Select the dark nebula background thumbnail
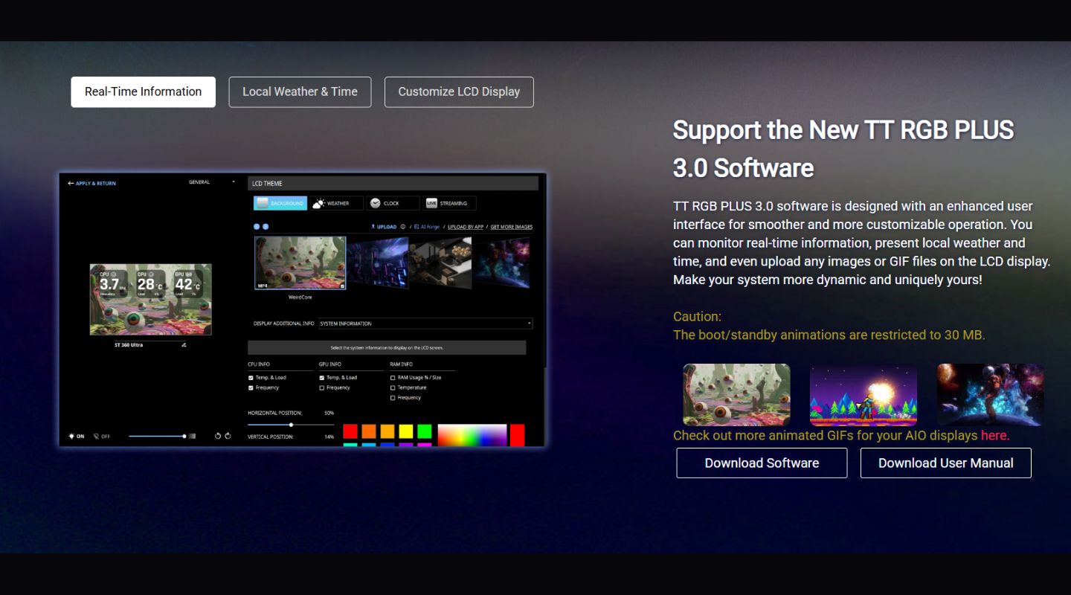 (x=502, y=263)
